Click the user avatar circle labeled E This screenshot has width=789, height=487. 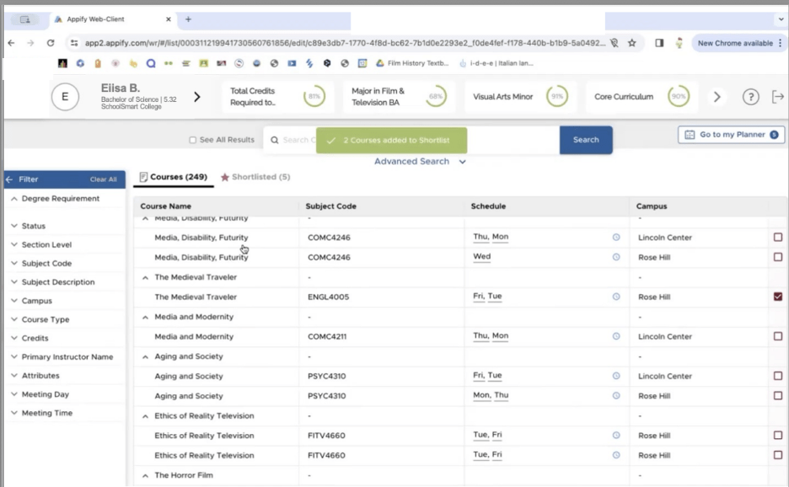[65, 97]
